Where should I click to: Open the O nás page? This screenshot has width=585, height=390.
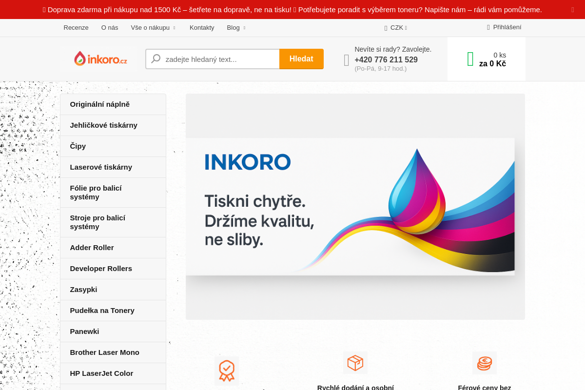tap(110, 28)
